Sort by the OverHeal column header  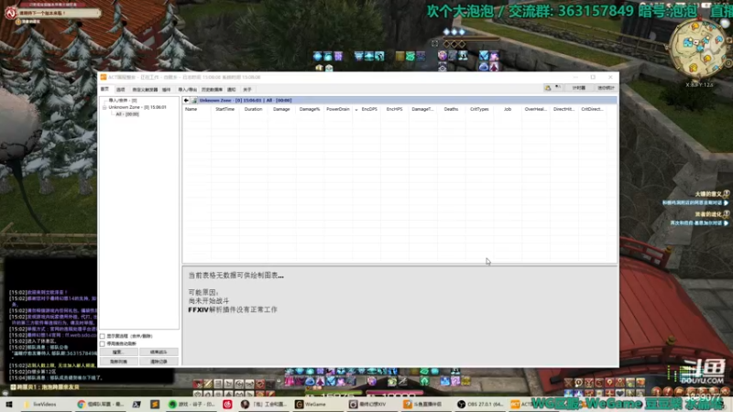pos(536,109)
